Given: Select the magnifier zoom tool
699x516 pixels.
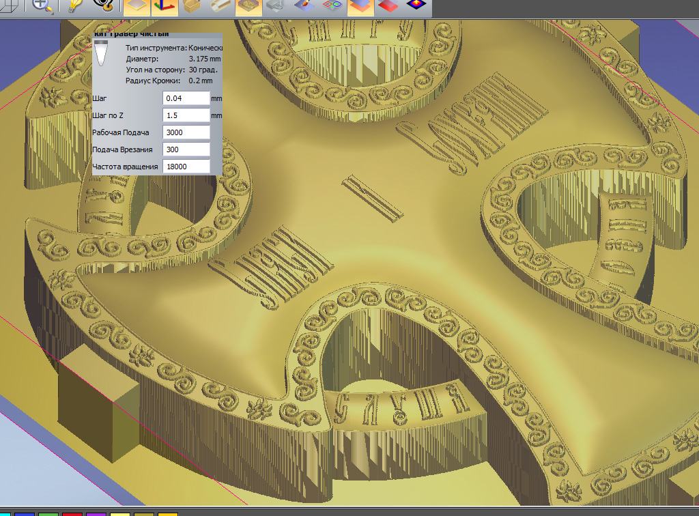Looking at the screenshot, I should pyautogui.click(x=42, y=5).
